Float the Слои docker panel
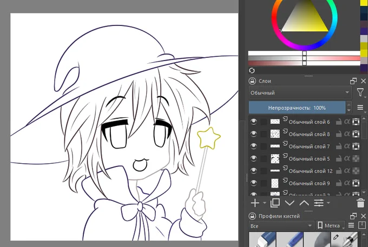The width and height of the screenshot is (368, 247). point(353,81)
